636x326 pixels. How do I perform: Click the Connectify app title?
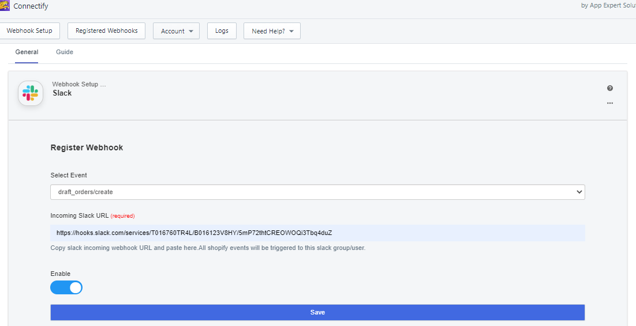pos(31,6)
